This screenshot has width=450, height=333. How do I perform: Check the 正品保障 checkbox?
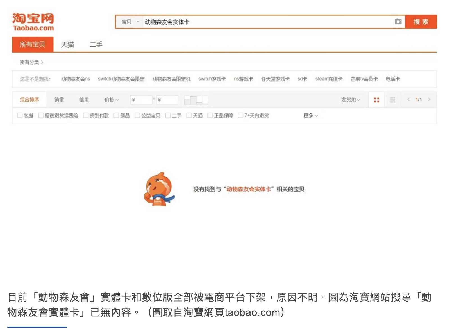(x=210, y=115)
